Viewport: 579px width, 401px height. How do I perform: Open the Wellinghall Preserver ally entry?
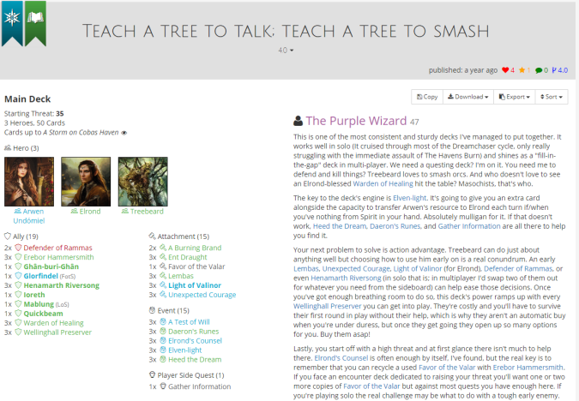tap(57, 332)
